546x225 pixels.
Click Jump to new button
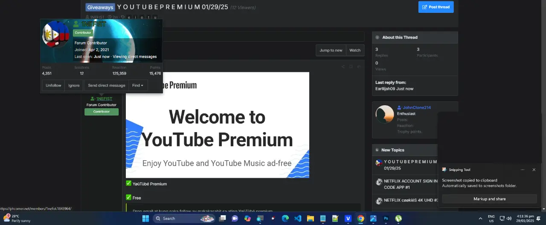pos(331,50)
